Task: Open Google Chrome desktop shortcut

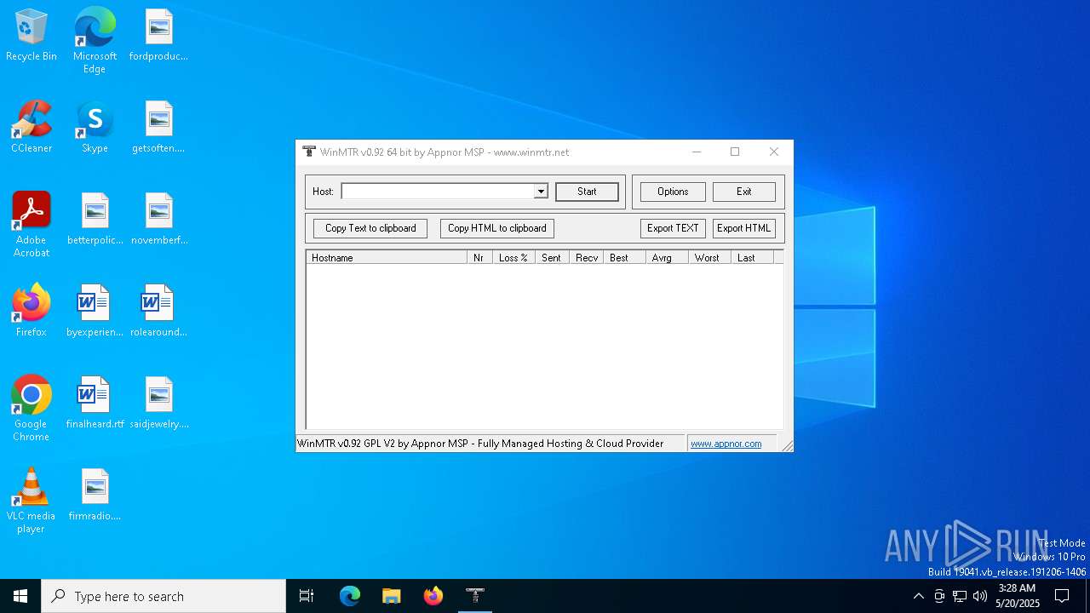Action: pos(32,409)
